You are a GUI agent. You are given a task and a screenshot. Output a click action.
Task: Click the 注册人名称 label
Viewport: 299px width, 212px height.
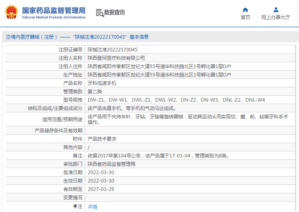coord(70,58)
